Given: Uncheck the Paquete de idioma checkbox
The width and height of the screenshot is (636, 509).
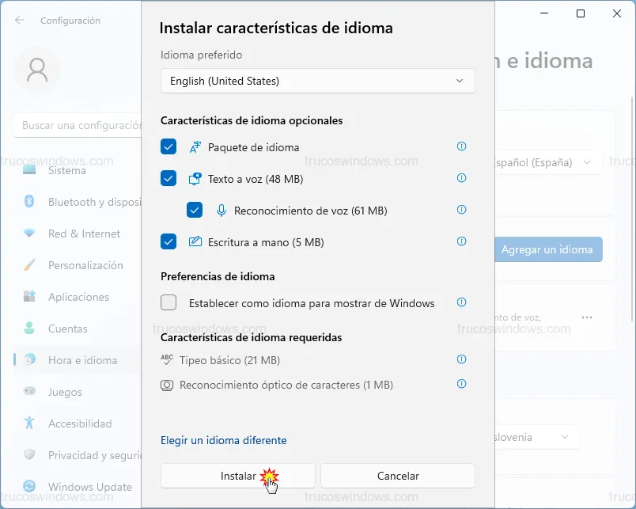Looking at the screenshot, I should (168, 147).
